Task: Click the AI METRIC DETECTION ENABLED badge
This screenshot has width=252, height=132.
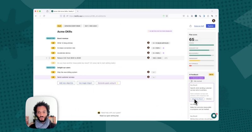Action: [160, 31]
